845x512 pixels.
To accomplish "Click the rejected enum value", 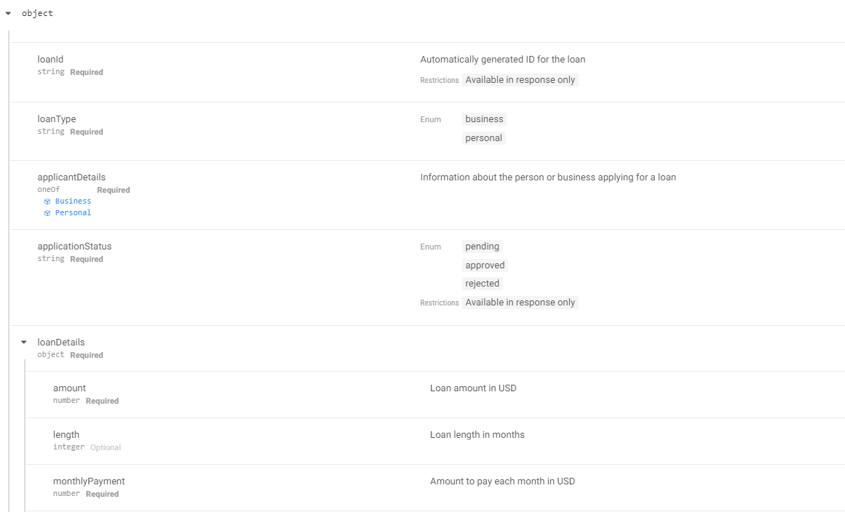I will 482,284.
